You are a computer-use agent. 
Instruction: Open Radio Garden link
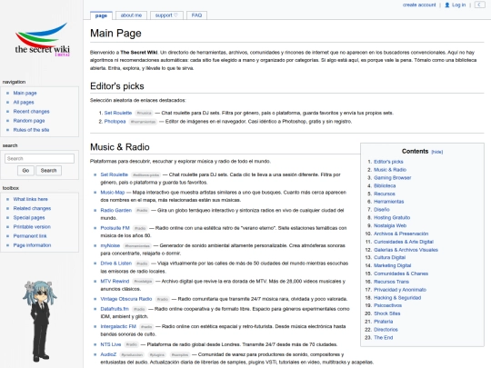[116, 210]
